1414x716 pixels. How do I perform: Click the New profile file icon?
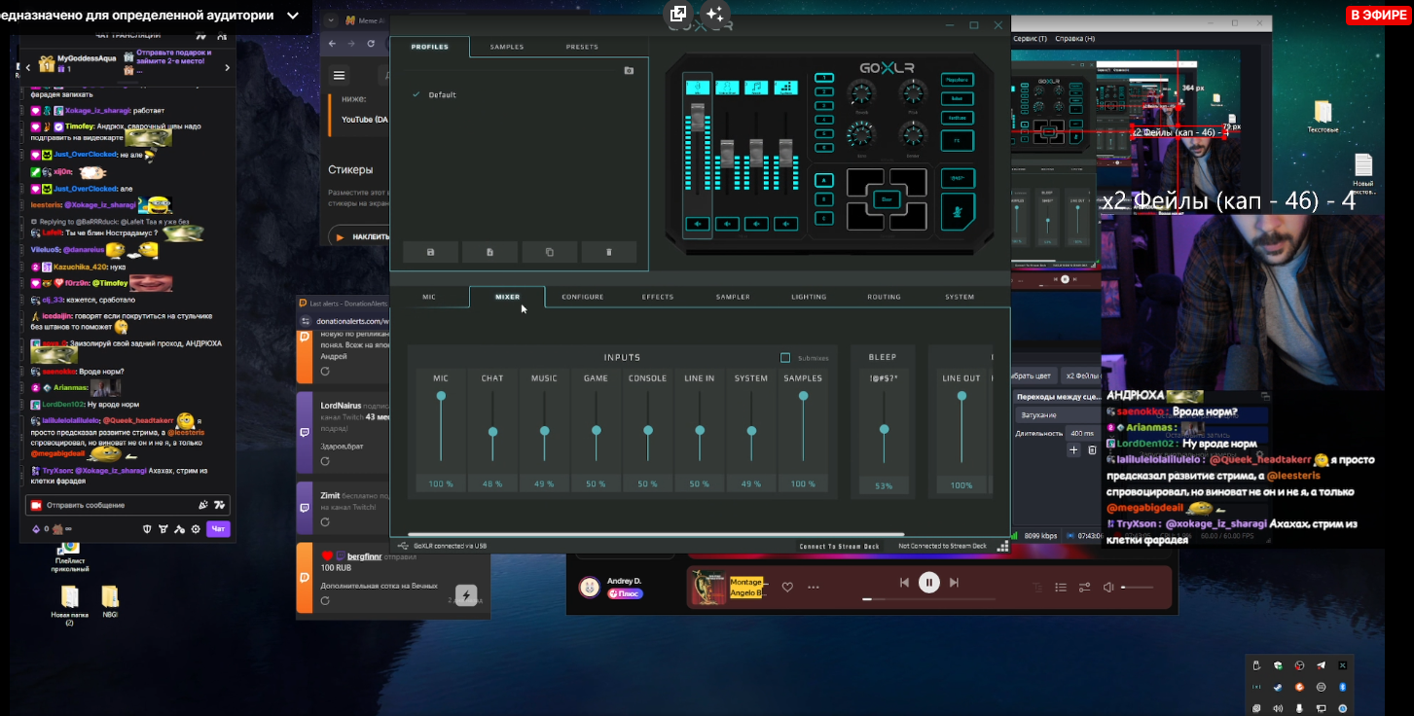(x=489, y=252)
